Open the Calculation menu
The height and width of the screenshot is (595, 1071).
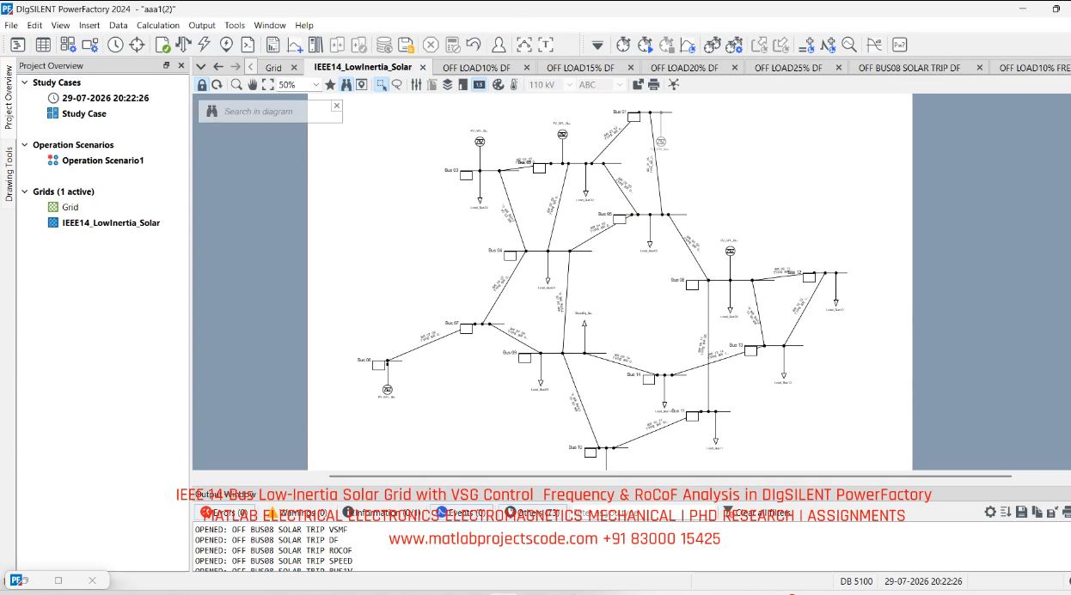(x=158, y=25)
